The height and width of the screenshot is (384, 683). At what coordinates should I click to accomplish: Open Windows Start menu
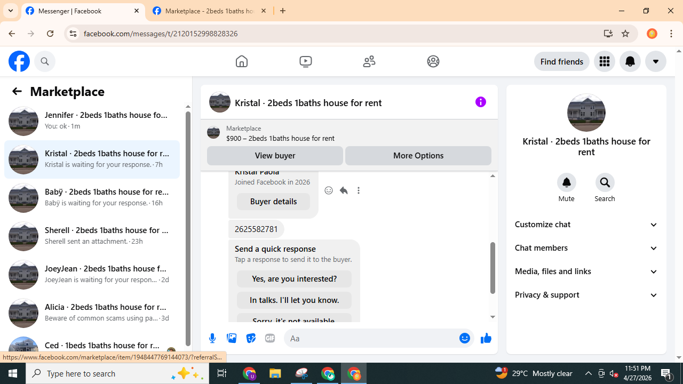click(x=13, y=373)
